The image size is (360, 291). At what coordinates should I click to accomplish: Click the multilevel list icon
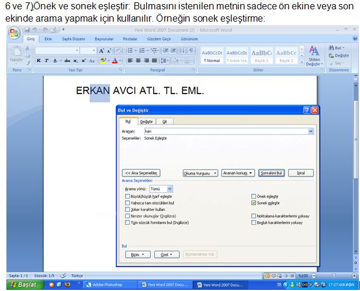(154, 51)
